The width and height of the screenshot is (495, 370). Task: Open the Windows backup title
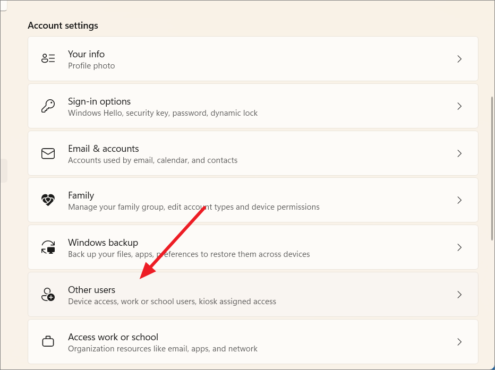pos(103,243)
